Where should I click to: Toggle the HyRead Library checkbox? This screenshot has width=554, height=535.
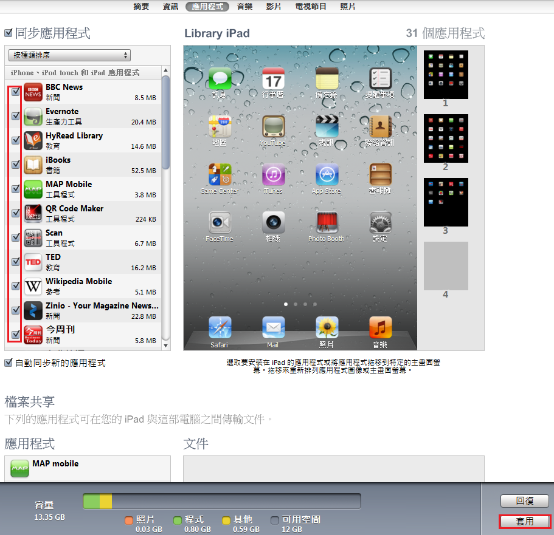coord(16,140)
